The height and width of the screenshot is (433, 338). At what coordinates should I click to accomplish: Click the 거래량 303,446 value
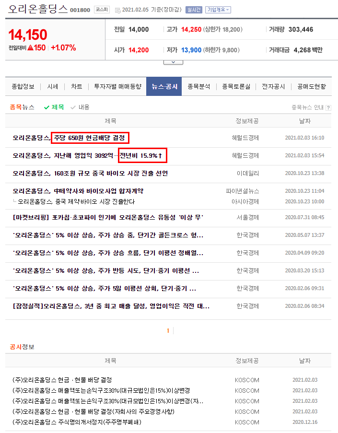click(x=301, y=30)
